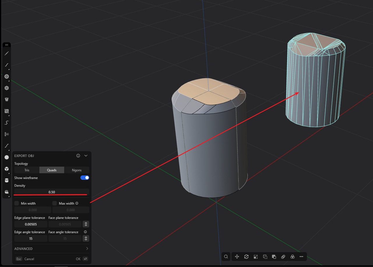Click the EXPORT OBJ panel title
This screenshot has width=373, height=267.
(x=24, y=156)
